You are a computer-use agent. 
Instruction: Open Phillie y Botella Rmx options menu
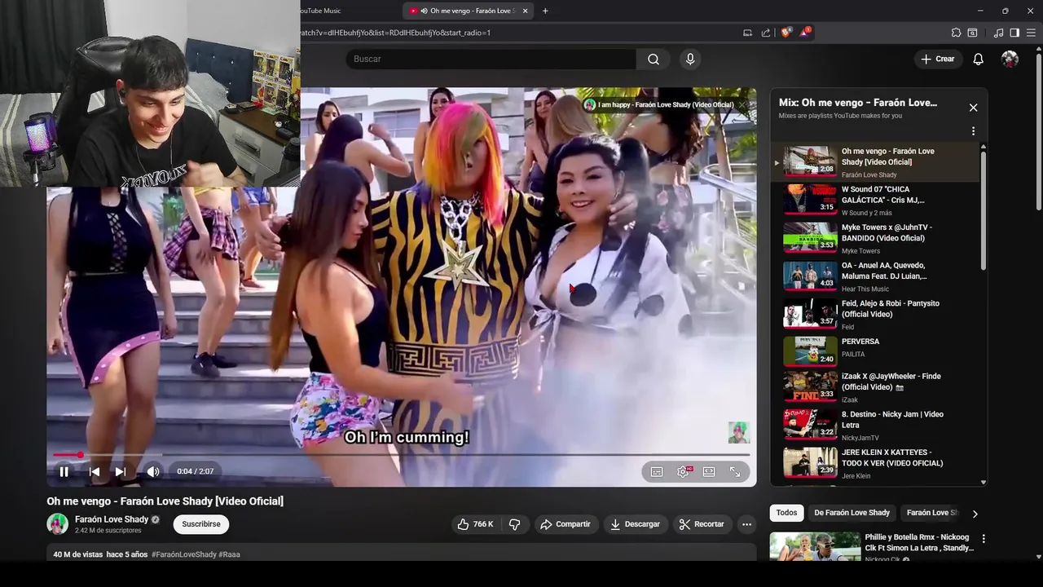coord(984,539)
